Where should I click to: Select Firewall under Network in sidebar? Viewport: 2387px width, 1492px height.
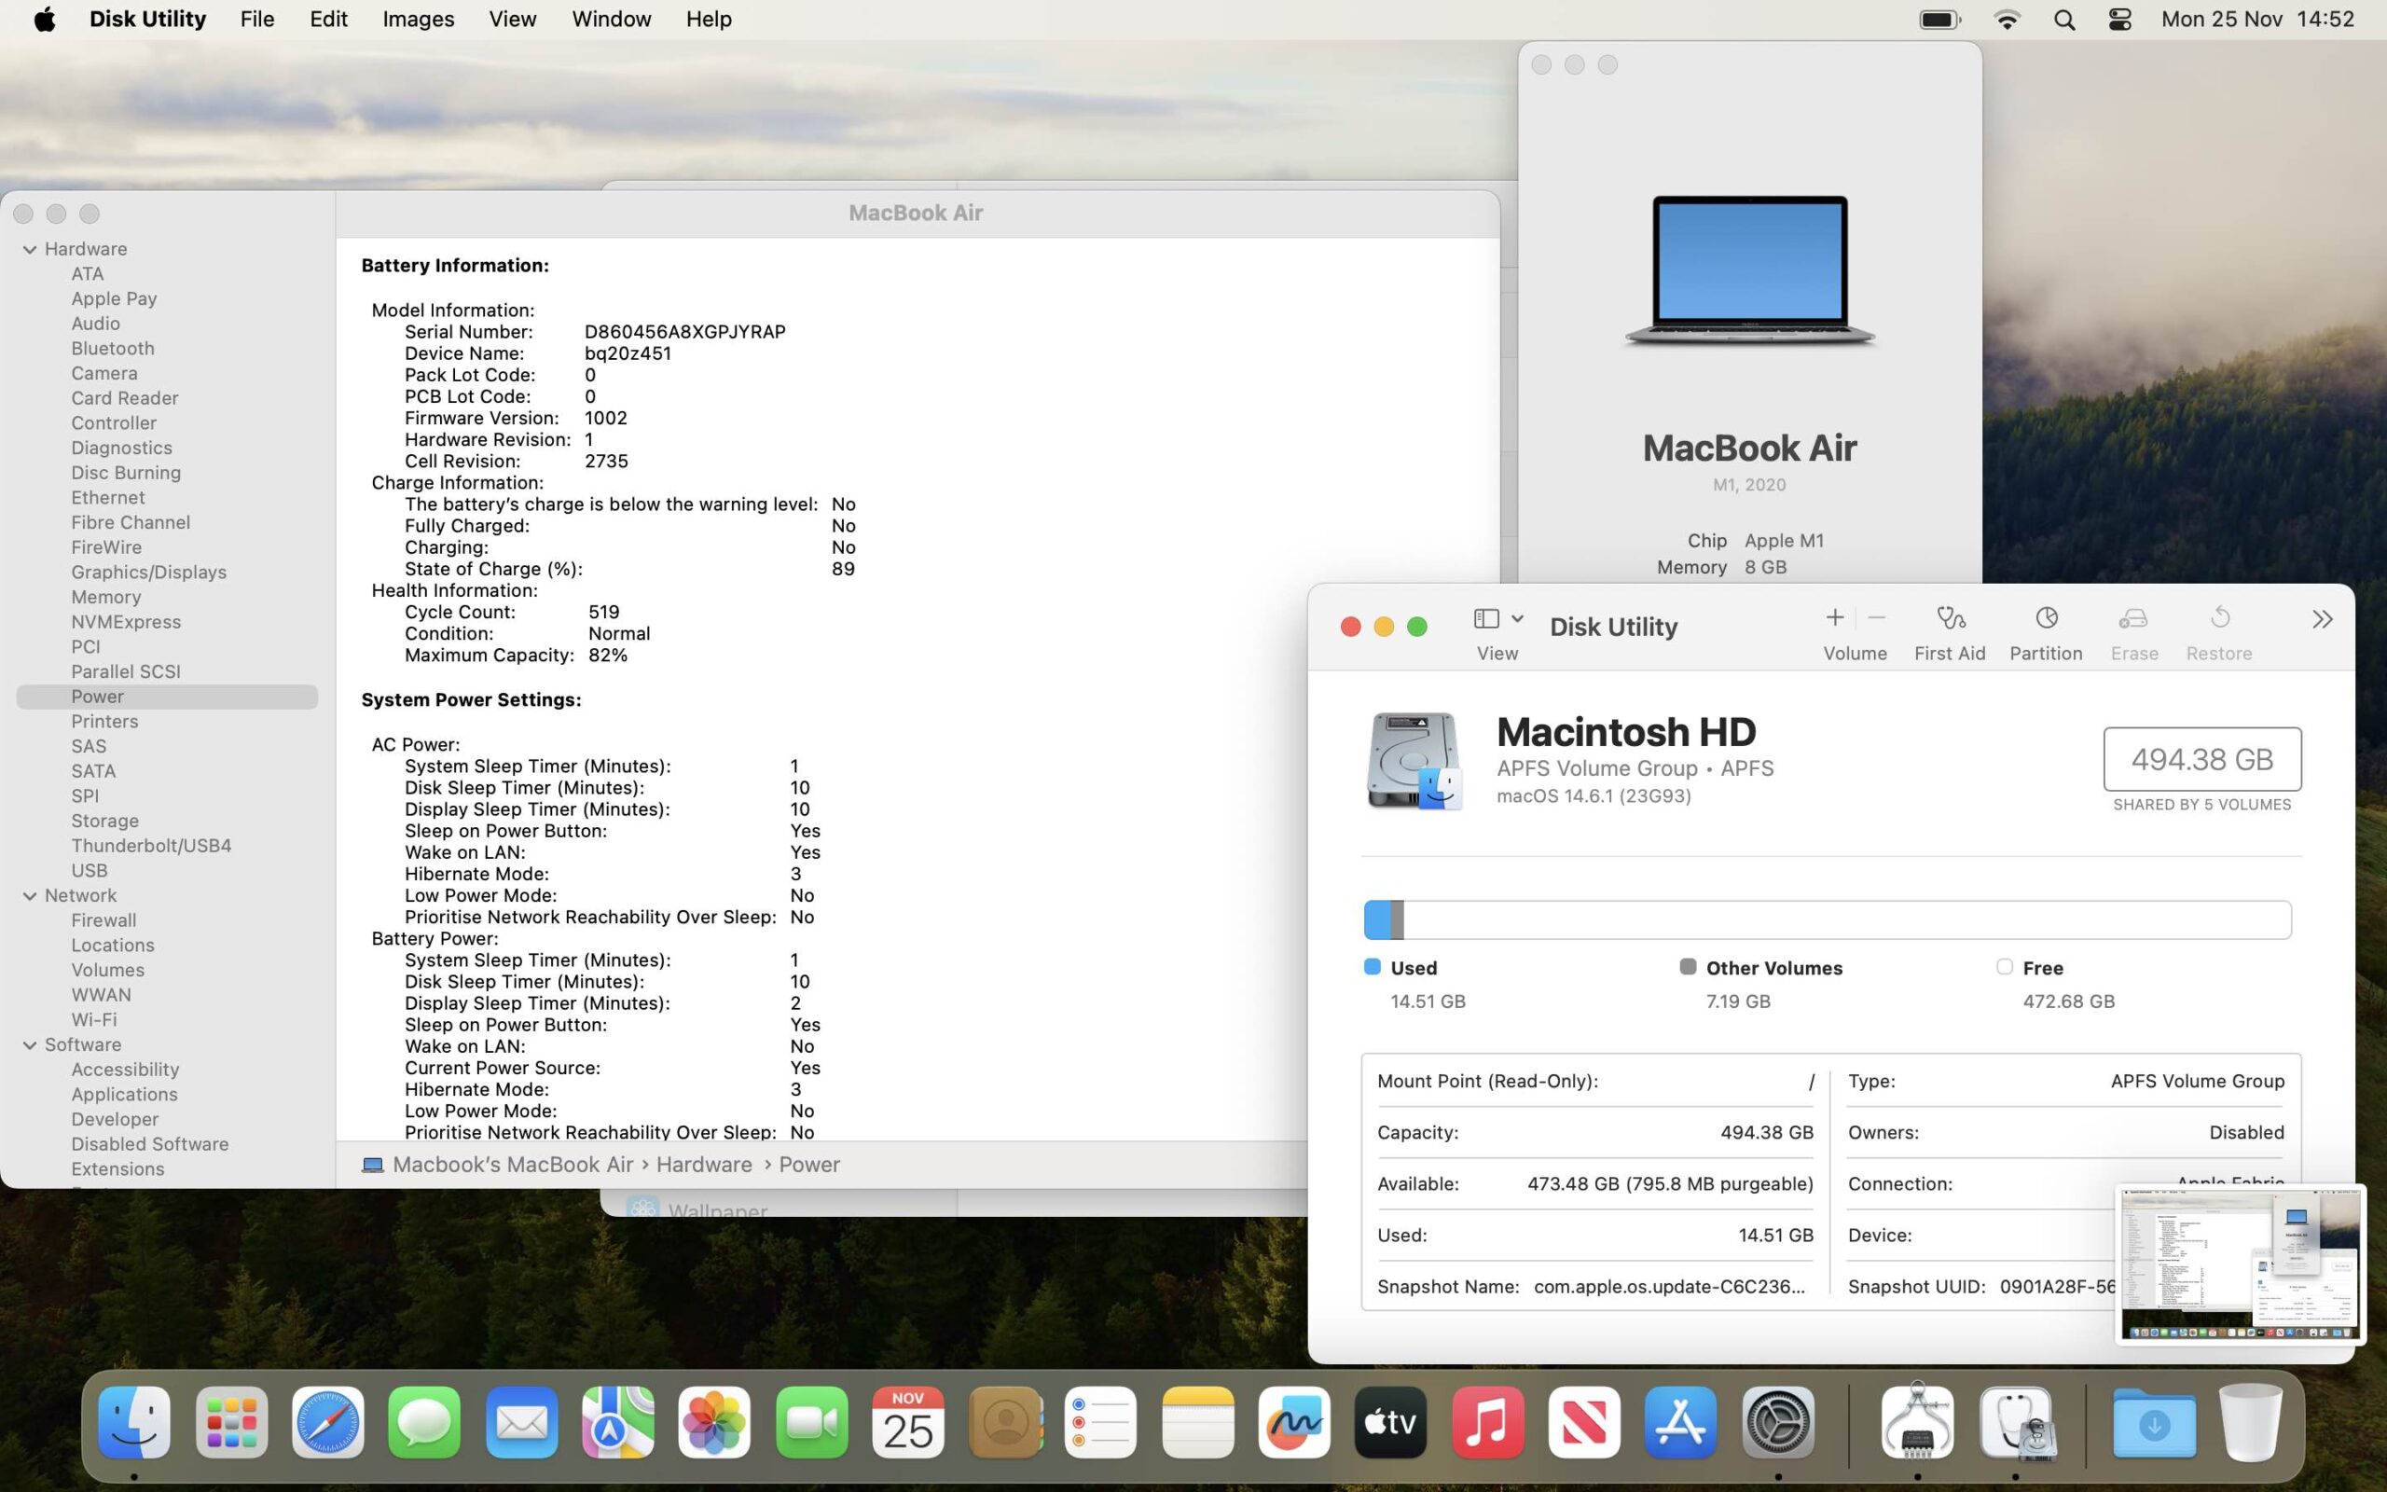[103, 919]
